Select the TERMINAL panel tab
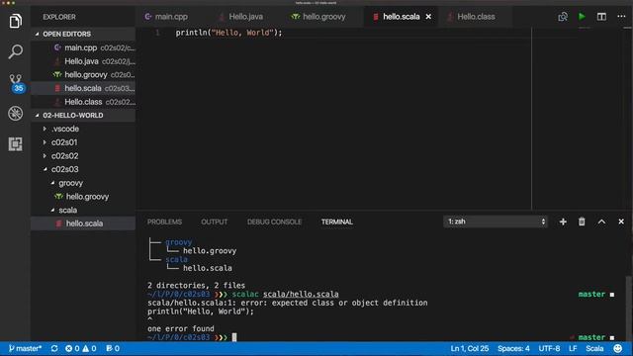The height and width of the screenshot is (356, 633). point(337,222)
